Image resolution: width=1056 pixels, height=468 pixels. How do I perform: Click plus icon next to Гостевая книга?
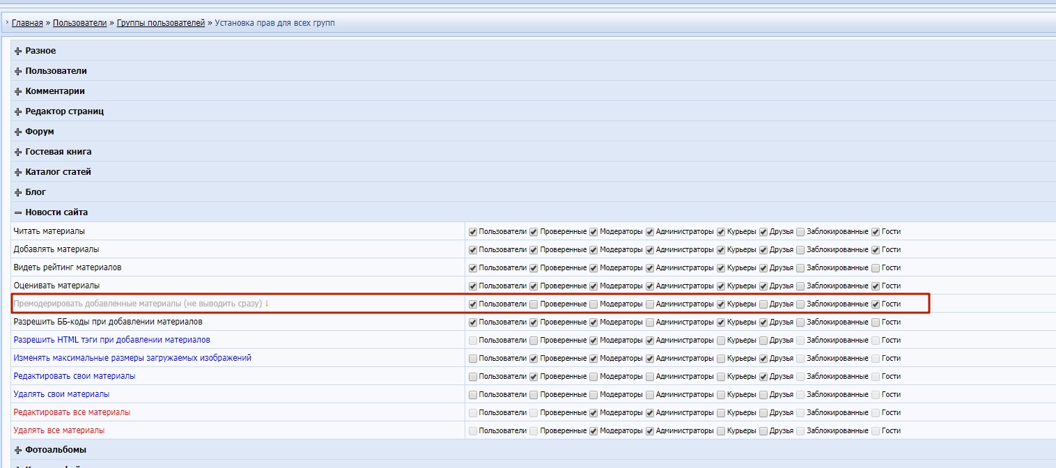click(x=18, y=152)
